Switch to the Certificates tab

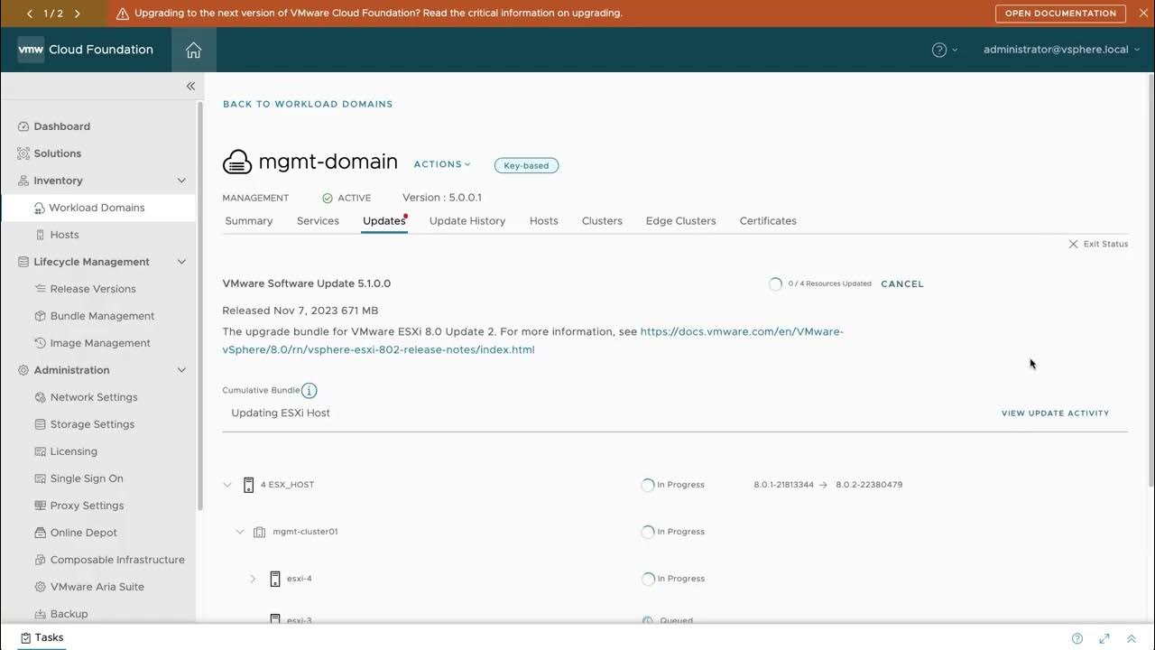(x=767, y=220)
